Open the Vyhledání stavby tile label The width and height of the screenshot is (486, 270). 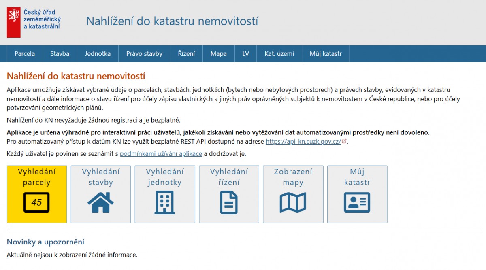coord(100,177)
